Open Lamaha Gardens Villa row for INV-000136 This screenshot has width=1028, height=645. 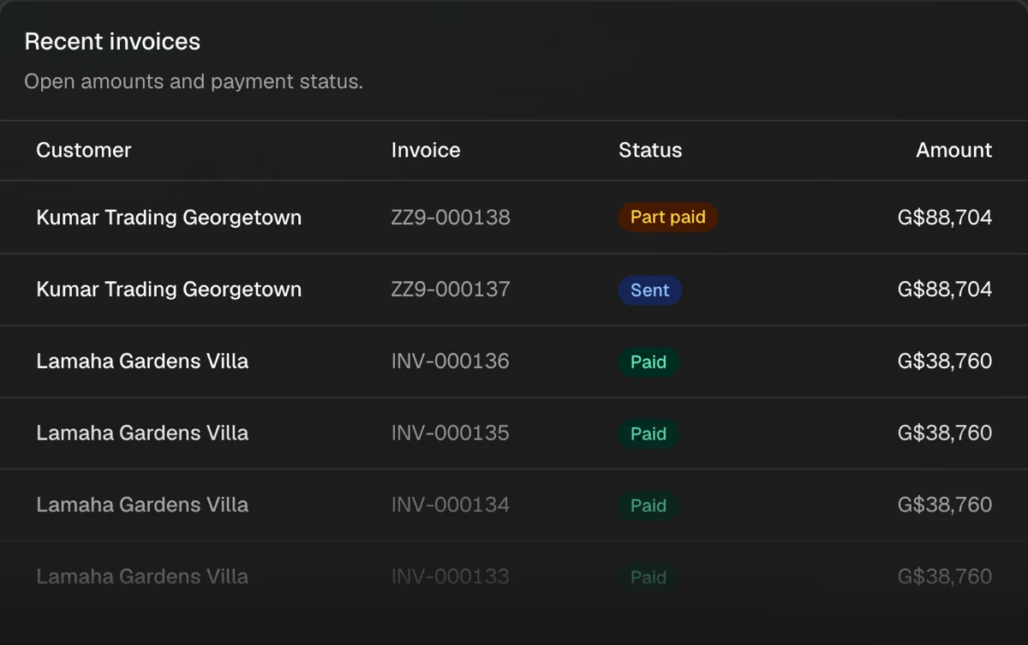[x=514, y=361]
